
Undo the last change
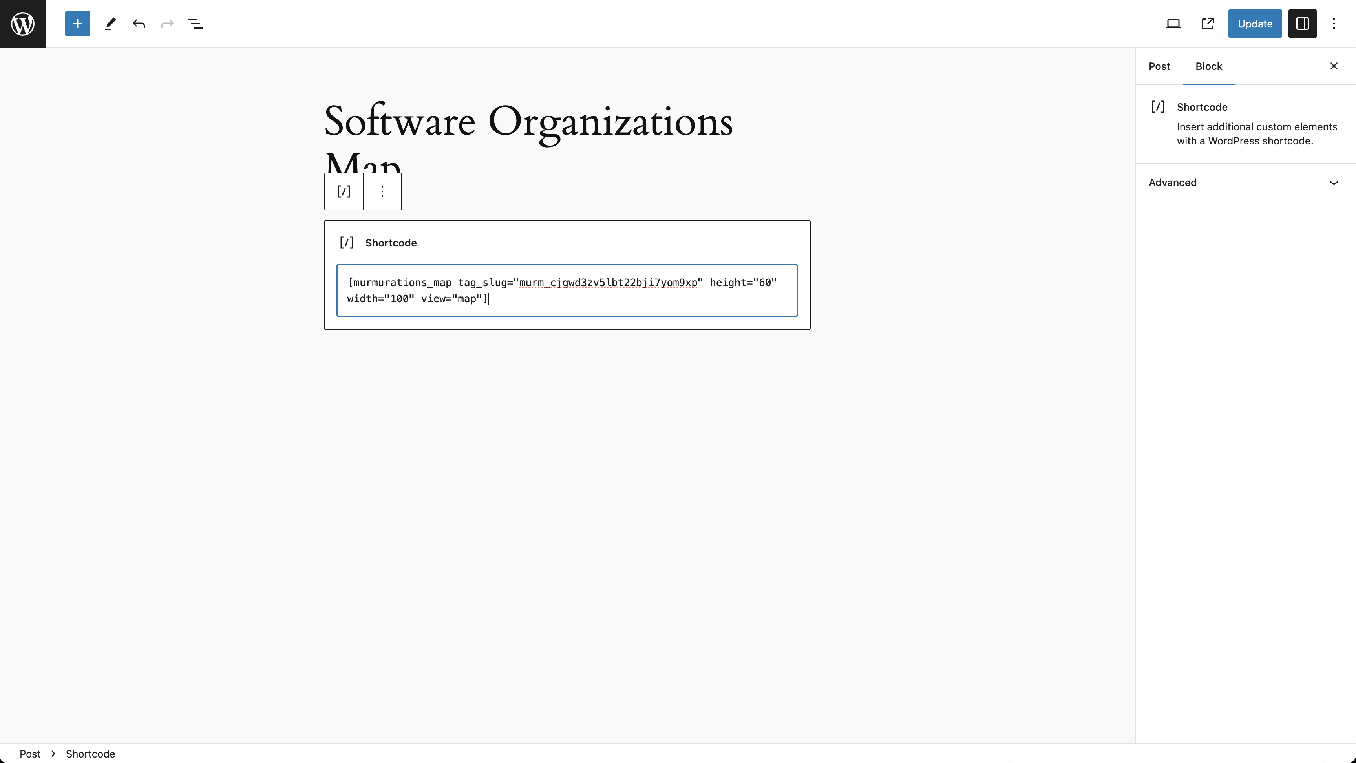click(139, 24)
